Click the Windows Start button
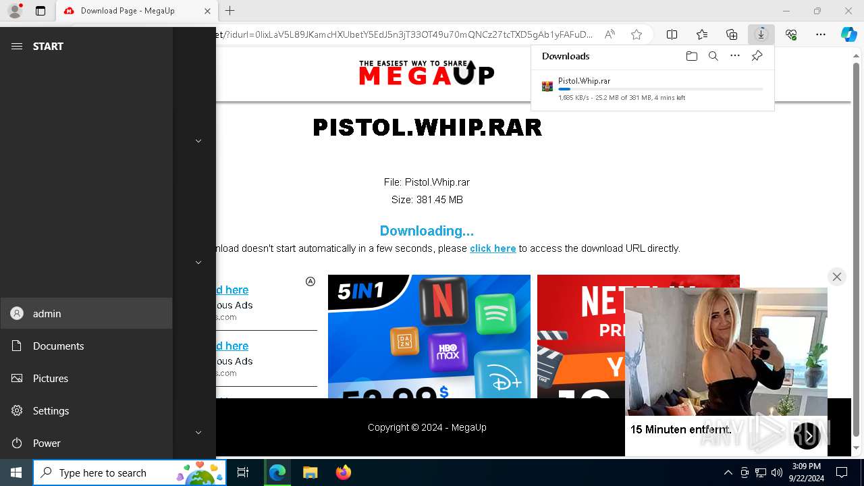Viewport: 864px width, 486px height. [x=16, y=473]
